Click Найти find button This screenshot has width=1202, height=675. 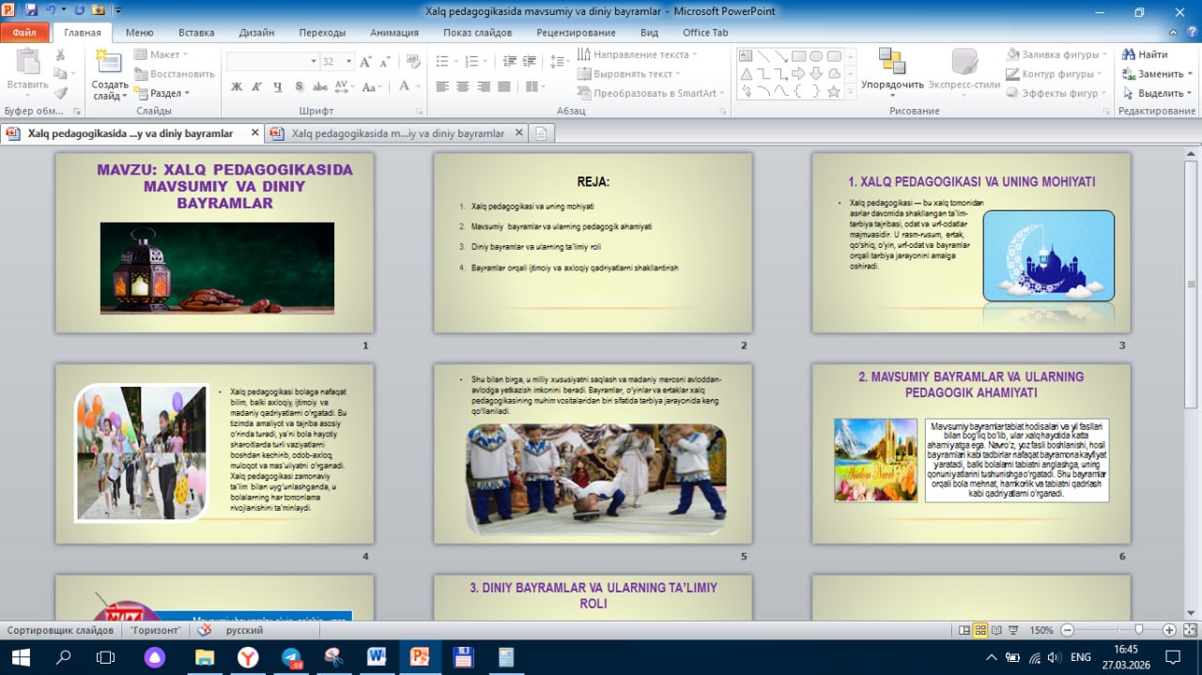tap(1146, 54)
